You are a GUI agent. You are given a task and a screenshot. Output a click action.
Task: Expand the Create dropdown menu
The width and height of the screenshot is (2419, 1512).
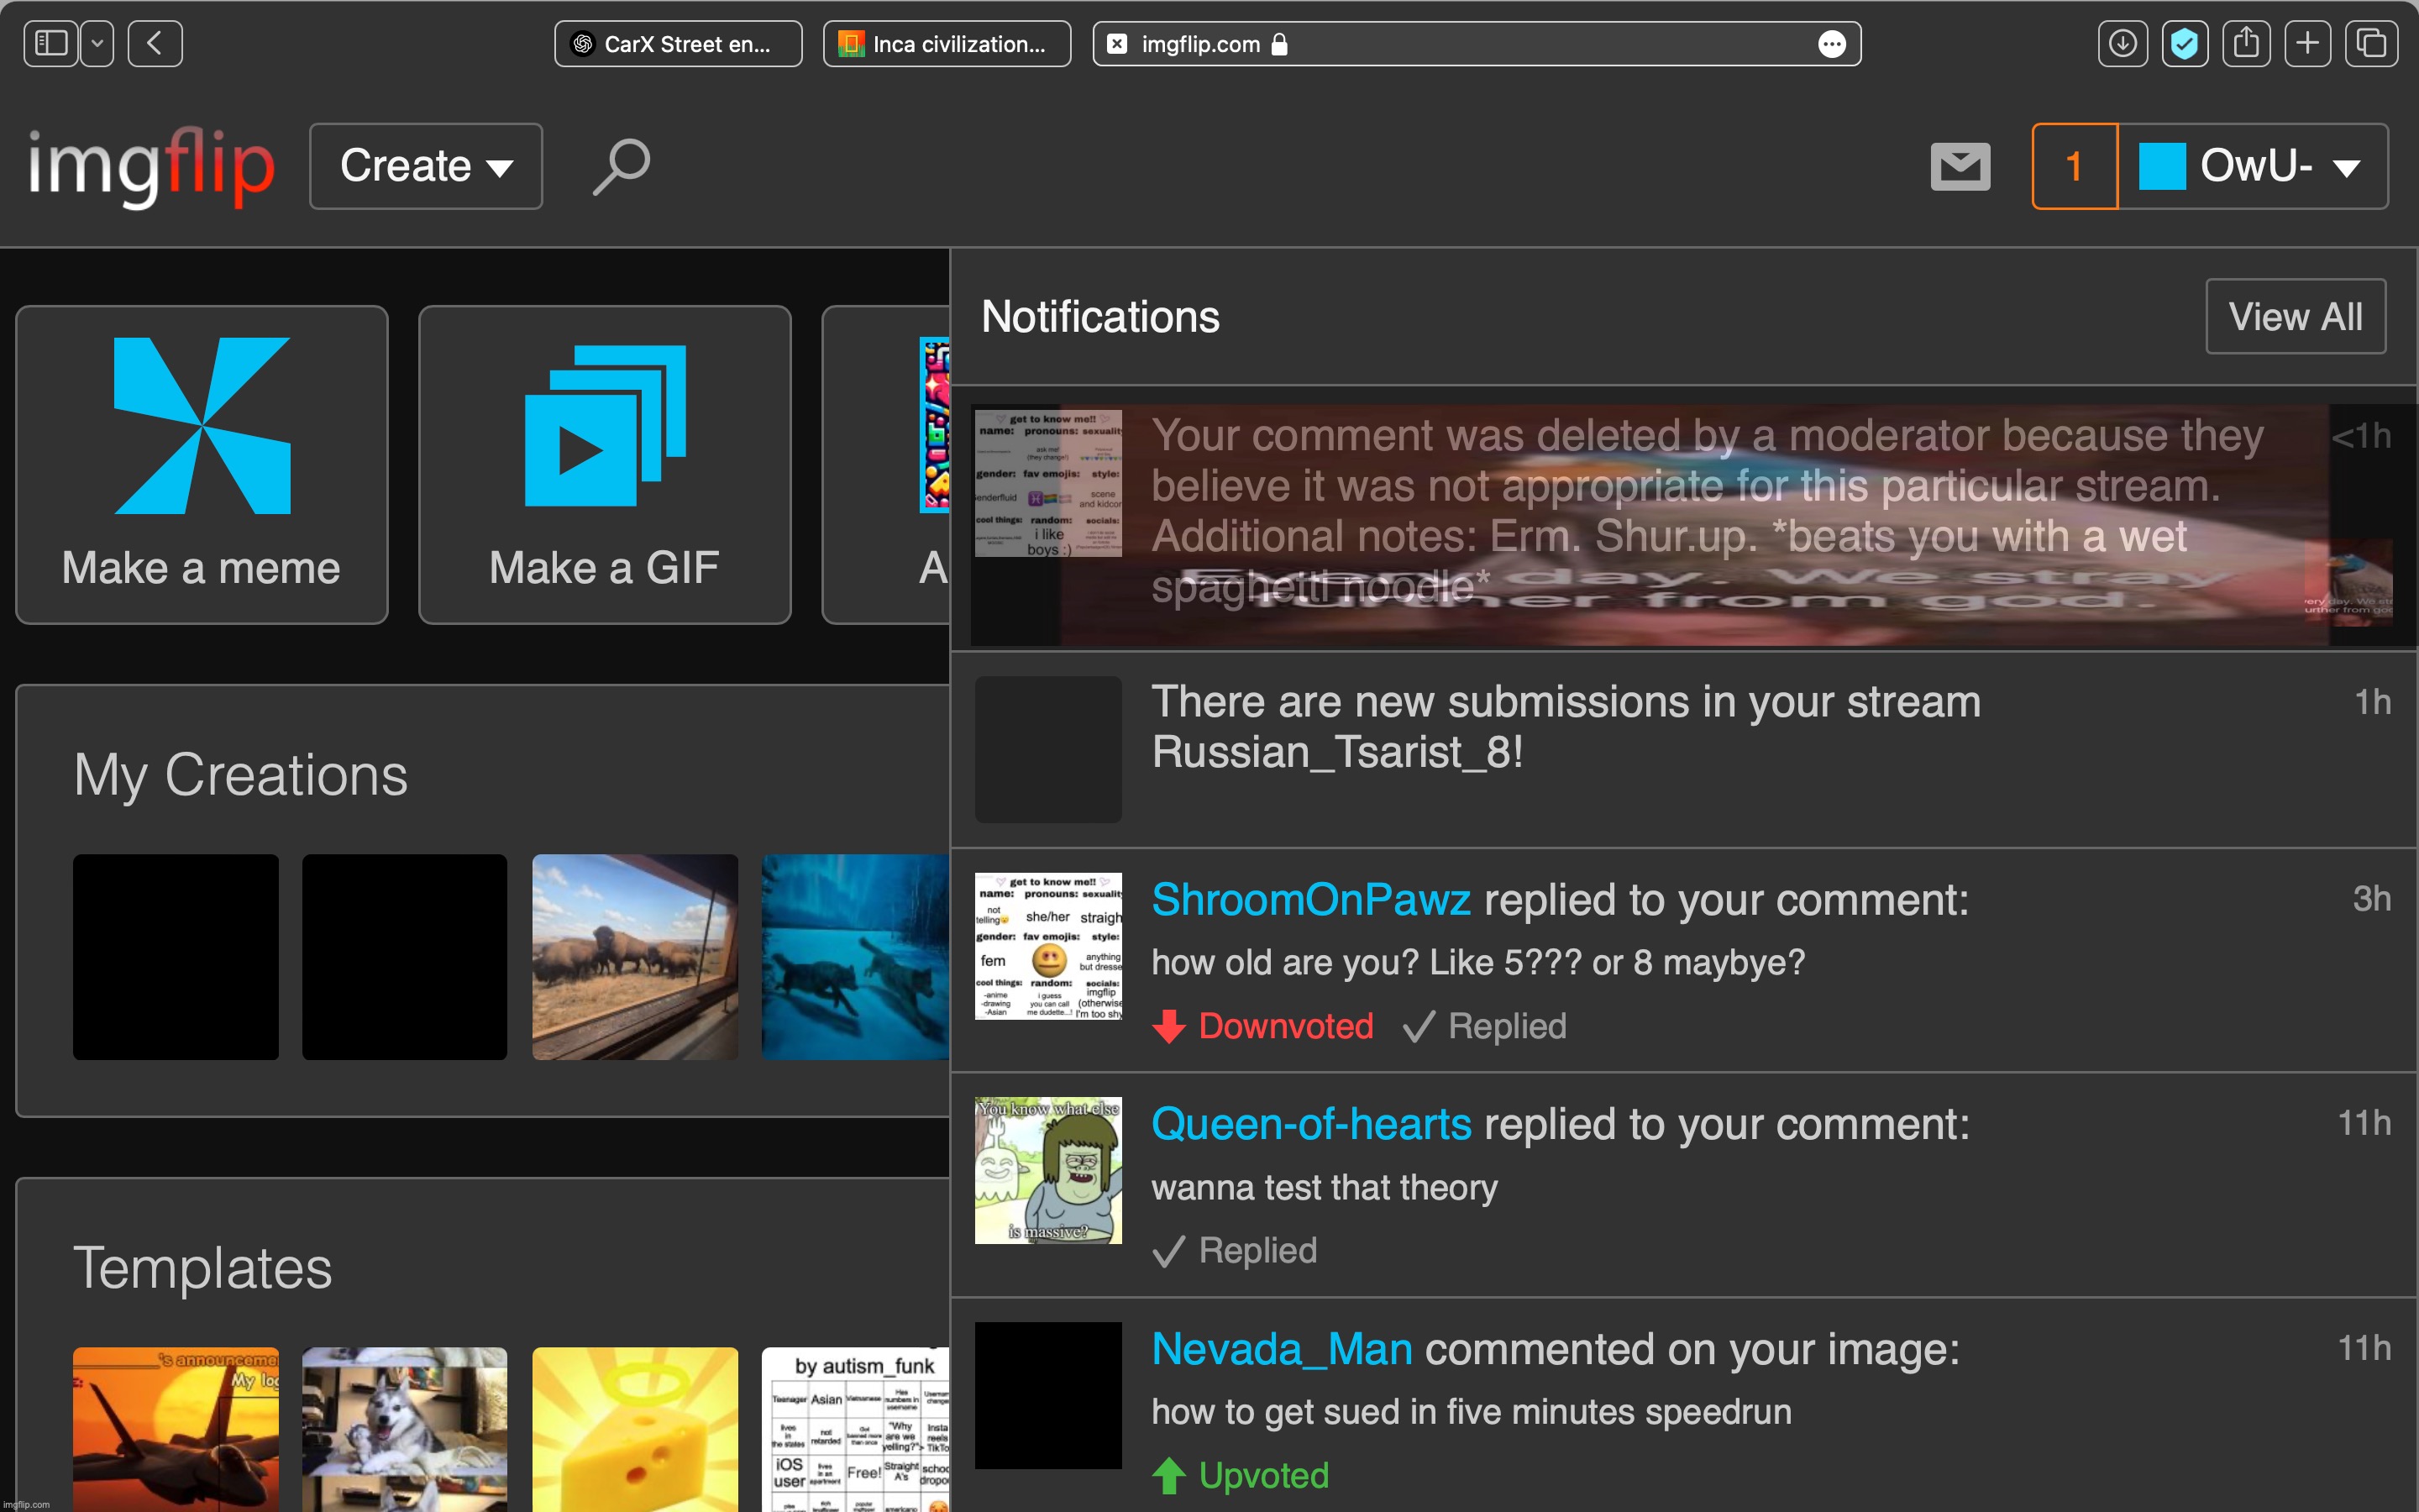pyautogui.click(x=426, y=166)
